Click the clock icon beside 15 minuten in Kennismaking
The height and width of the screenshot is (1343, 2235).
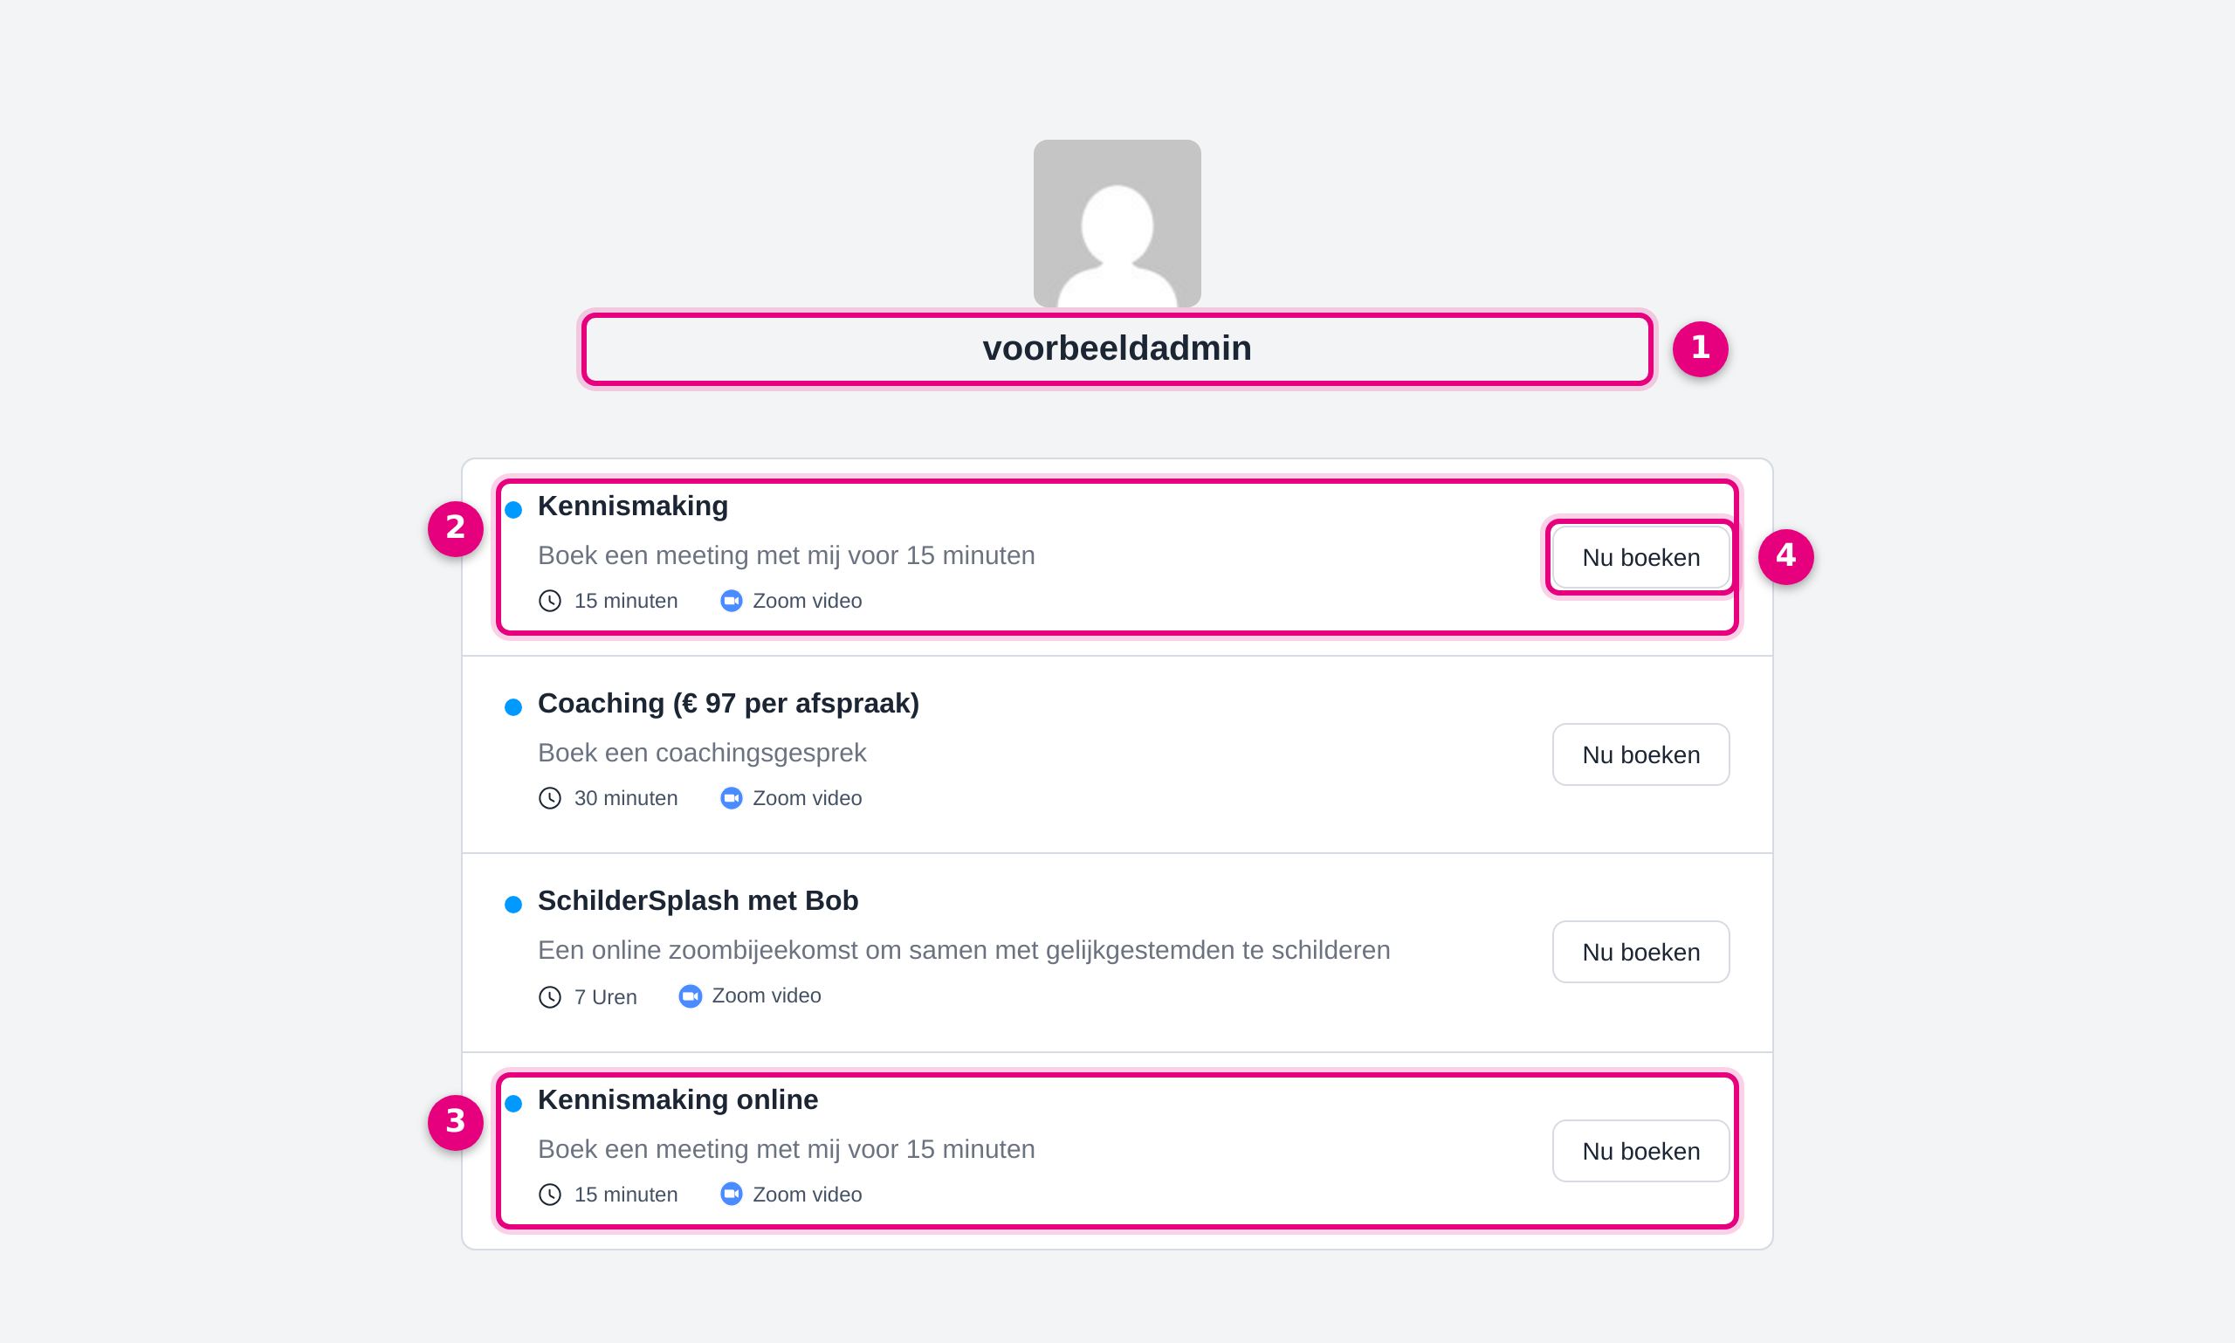[550, 601]
